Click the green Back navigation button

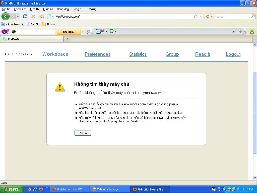(6, 16)
